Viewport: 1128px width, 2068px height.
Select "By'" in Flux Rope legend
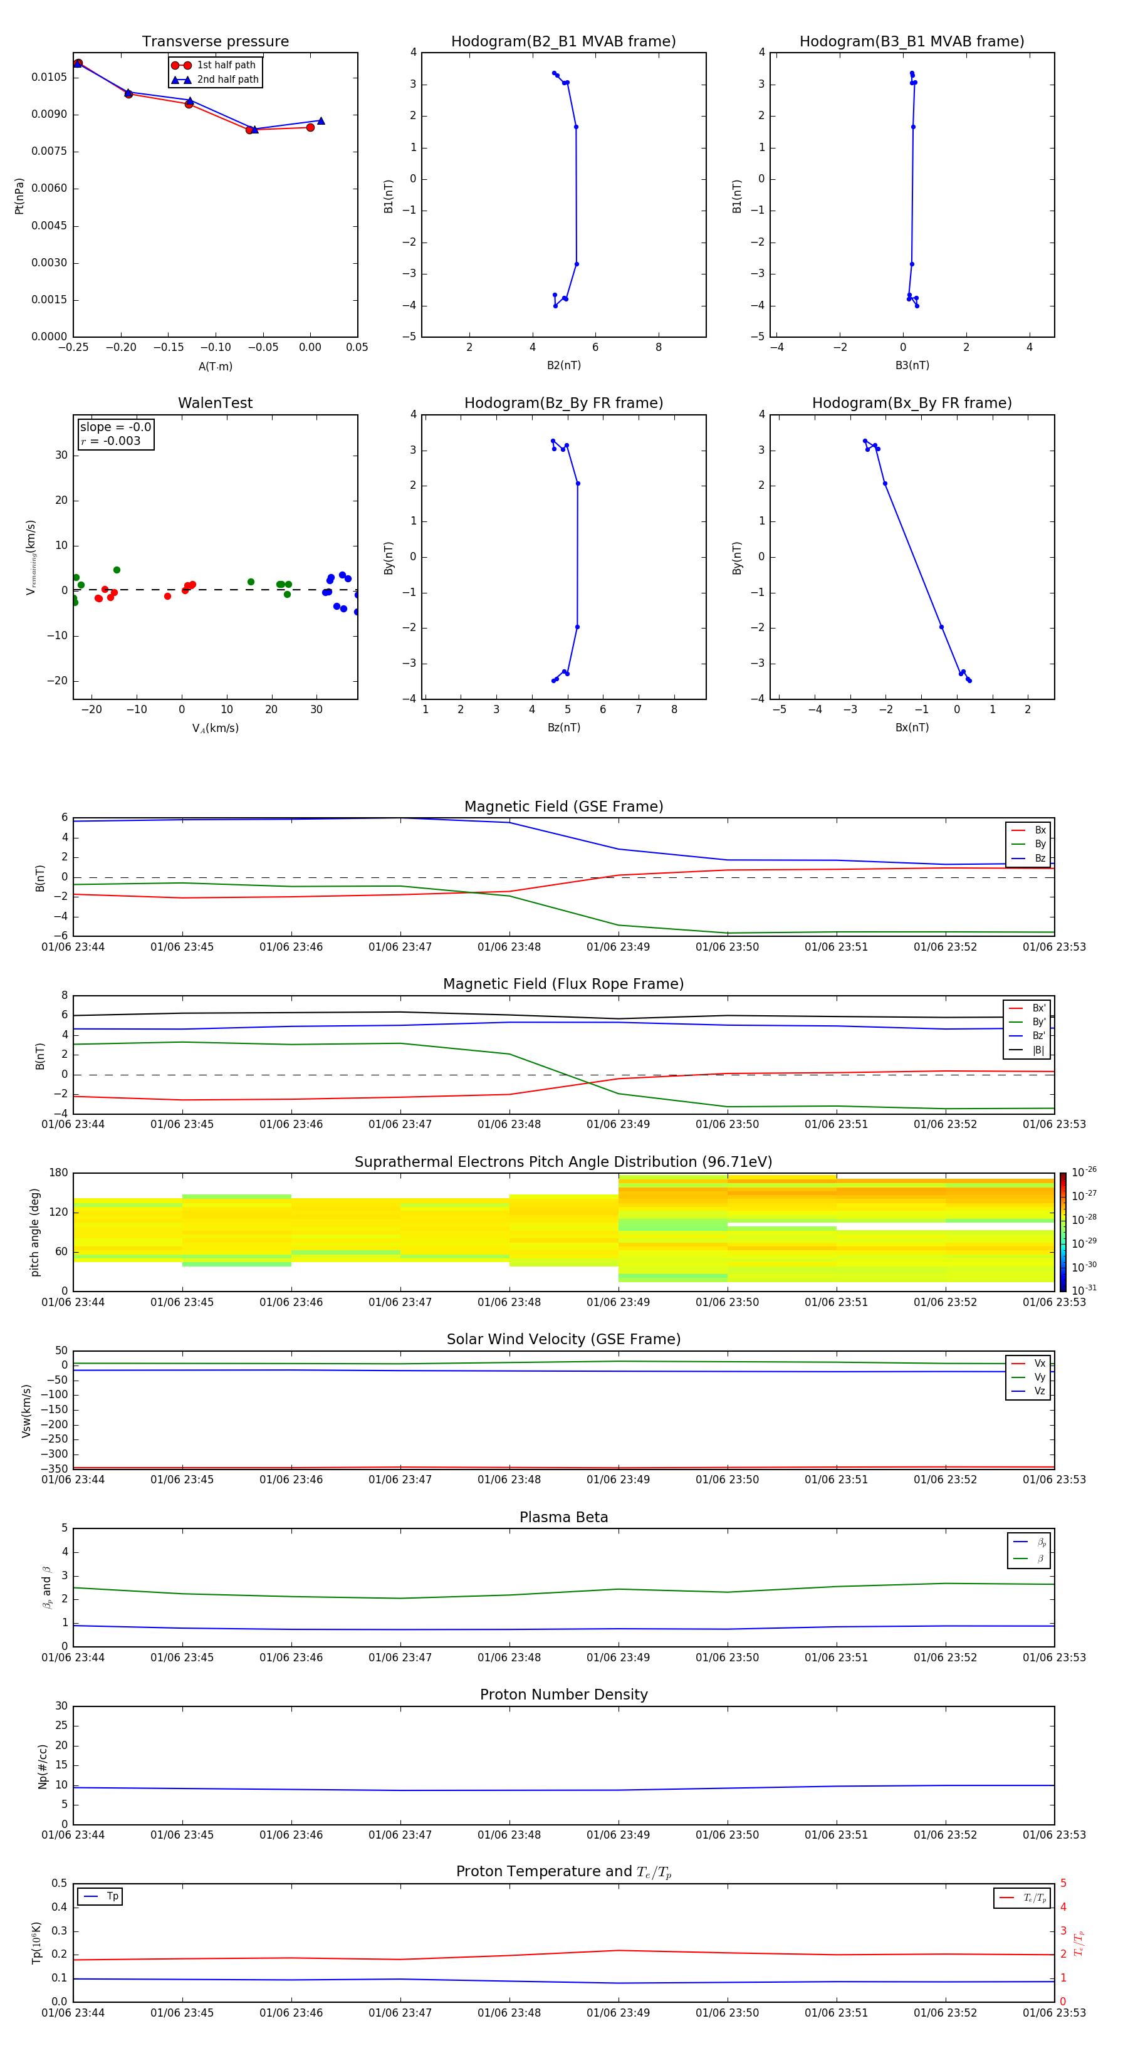[1028, 1022]
